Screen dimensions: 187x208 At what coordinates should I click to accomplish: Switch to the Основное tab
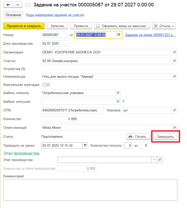point(13,15)
